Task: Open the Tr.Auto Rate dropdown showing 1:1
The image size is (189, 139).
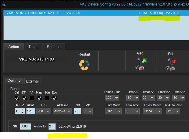Action: 173,111
